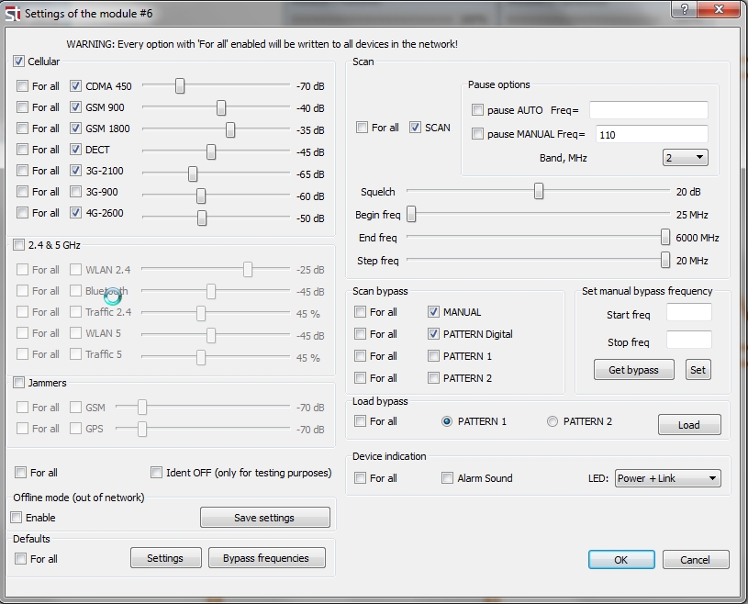The image size is (748, 604).
Task: Toggle the SCAN checkbox
Action: click(415, 128)
